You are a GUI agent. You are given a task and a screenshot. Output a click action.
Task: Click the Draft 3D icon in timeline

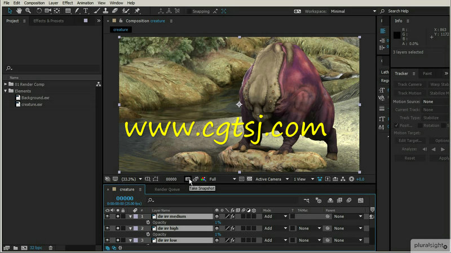[318, 200]
